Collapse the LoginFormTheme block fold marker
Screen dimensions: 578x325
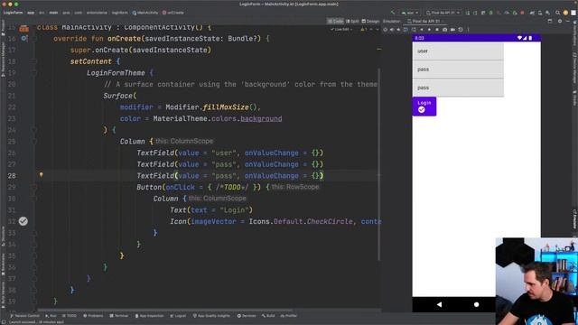(33, 73)
